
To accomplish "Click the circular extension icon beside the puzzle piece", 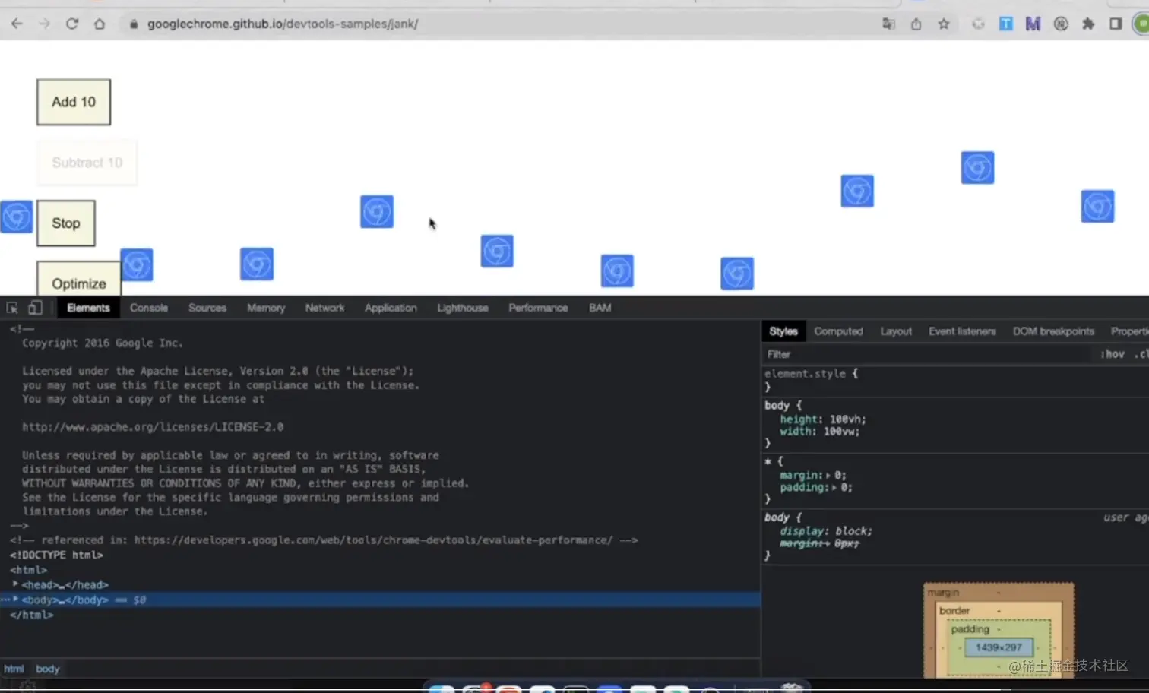I will (x=1061, y=24).
